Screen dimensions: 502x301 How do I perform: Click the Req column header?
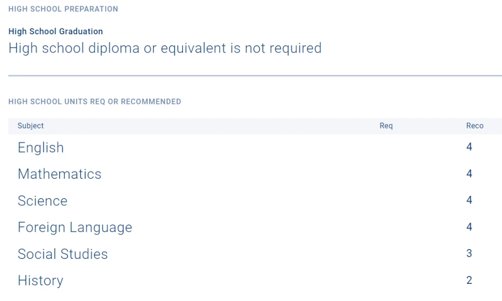(386, 126)
